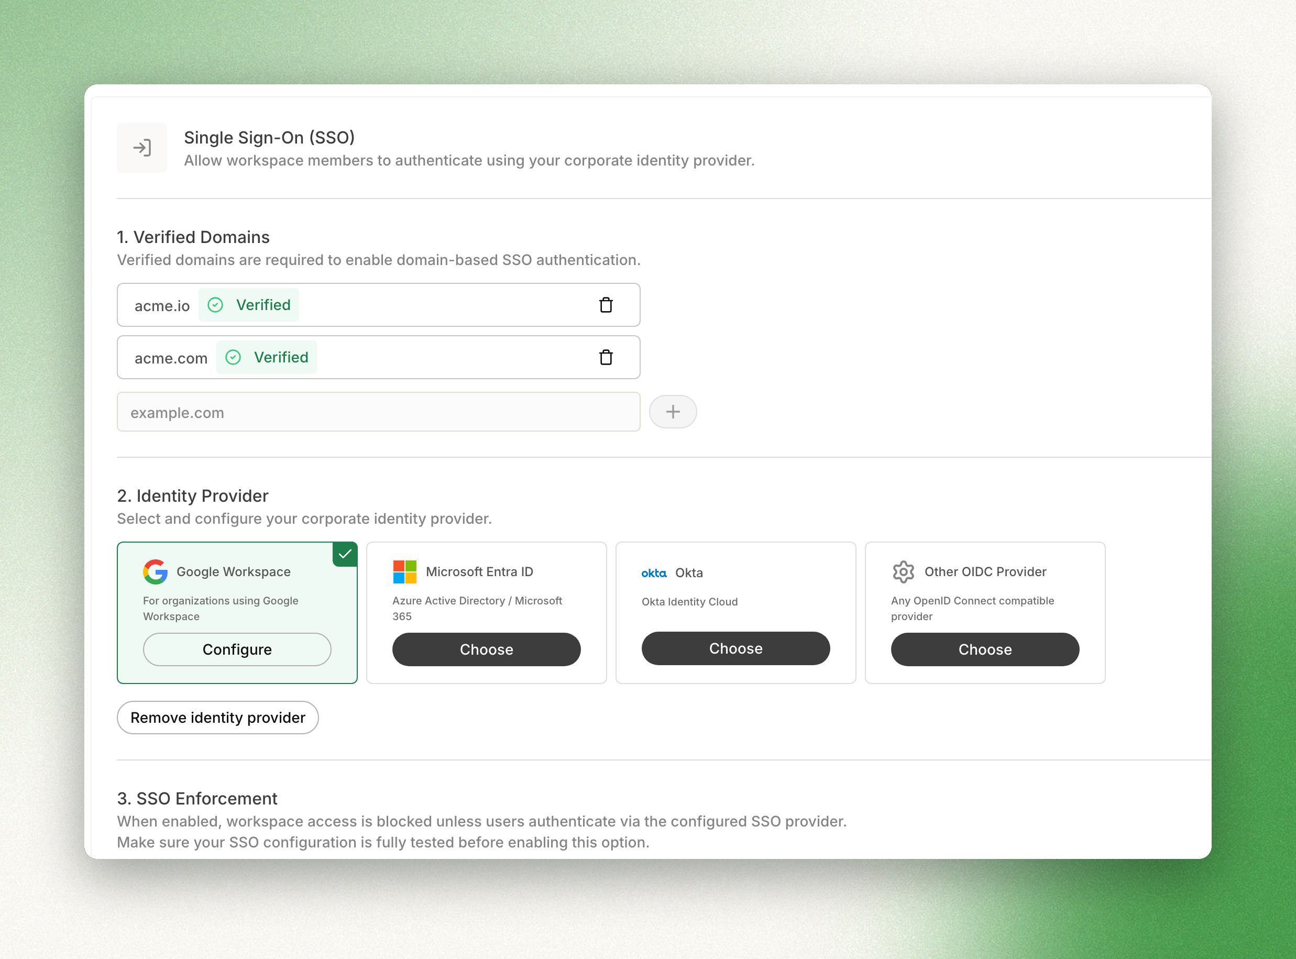Click Any OpenID Connect compatible provider text
This screenshot has height=959, width=1296.
click(x=973, y=609)
